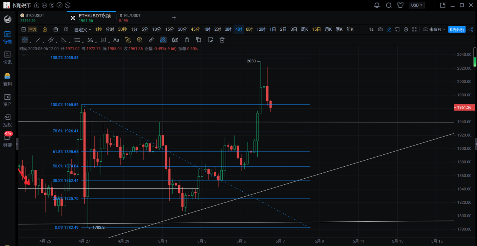This screenshot has width=477, height=246.
Task: Click the screenshot camera icon
Action: 380,30
